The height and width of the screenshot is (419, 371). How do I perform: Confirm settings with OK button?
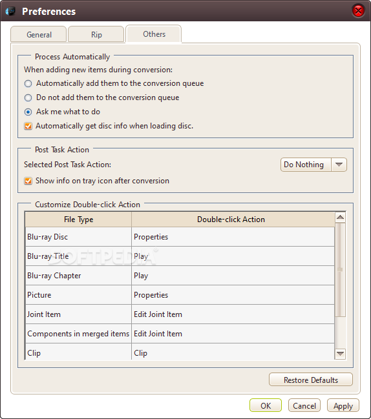pos(266,405)
